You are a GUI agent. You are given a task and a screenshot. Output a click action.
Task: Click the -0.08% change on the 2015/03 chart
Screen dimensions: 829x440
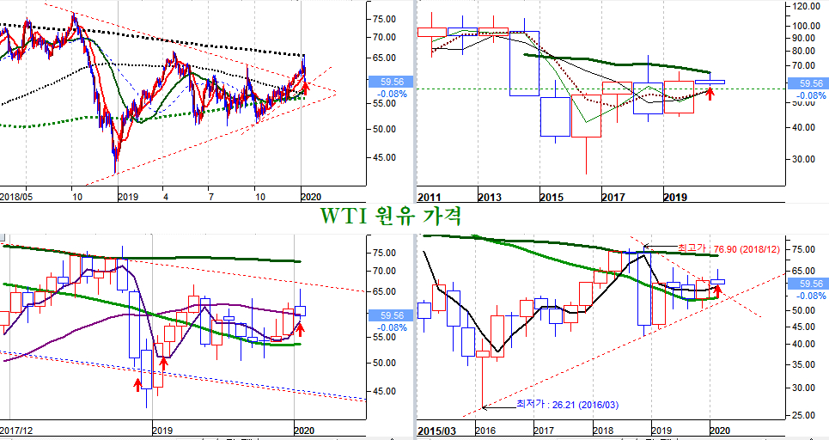pyautogui.click(x=811, y=296)
